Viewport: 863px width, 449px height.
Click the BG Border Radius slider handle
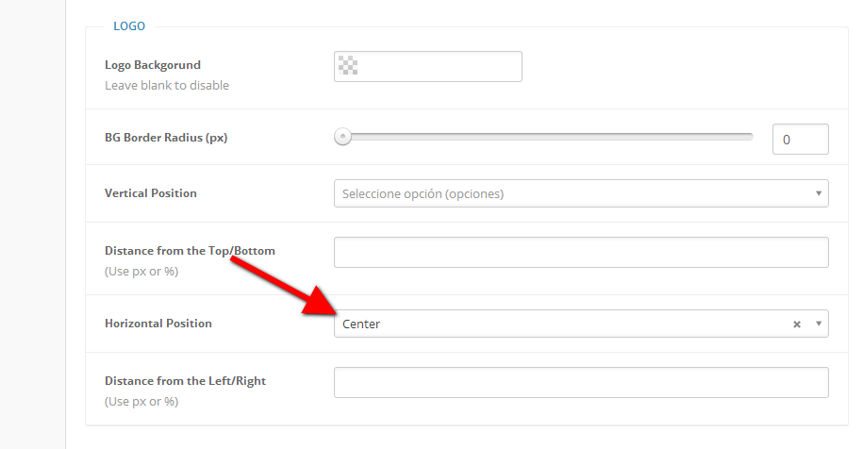[343, 137]
